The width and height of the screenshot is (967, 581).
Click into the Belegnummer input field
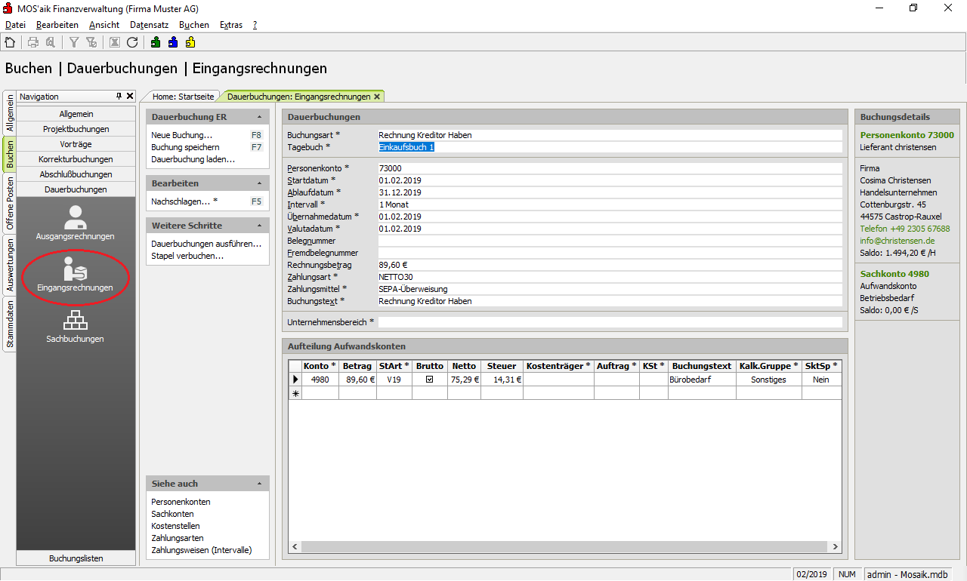(609, 241)
